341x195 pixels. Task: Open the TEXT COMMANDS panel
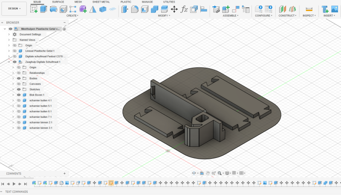pos(17,192)
